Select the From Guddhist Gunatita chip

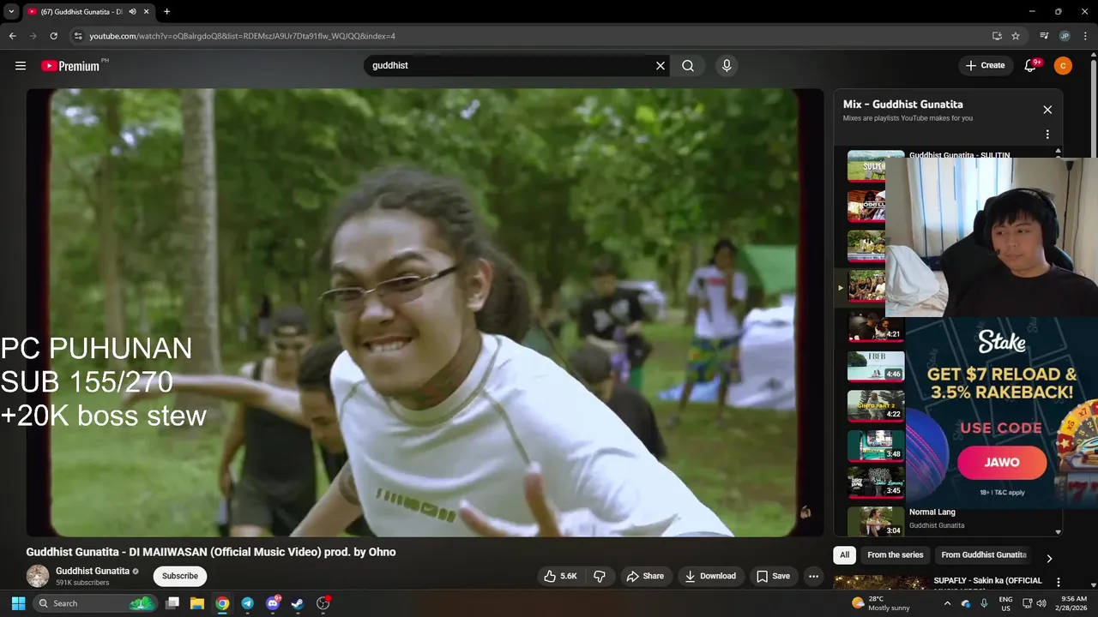point(984,555)
